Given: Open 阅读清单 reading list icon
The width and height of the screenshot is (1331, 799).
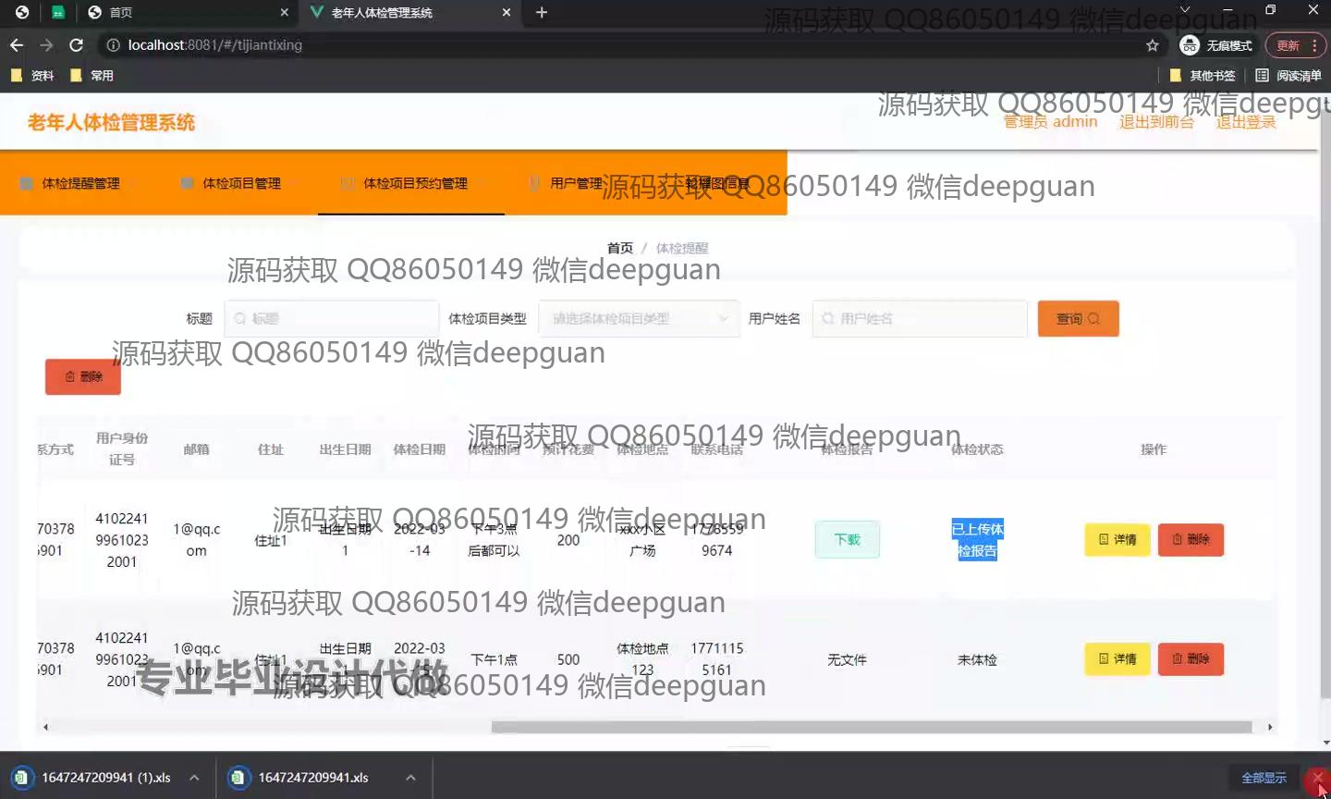Looking at the screenshot, I should (x=1288, y=76).
